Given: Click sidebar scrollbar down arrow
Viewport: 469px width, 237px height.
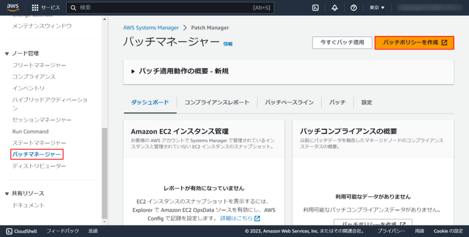Looking at the screenshot, I should 104,222.
